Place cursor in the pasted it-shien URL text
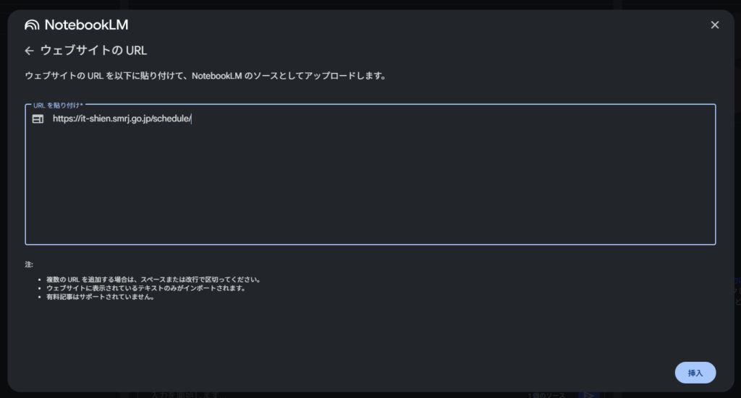Viewport: 741px width, 398px height. pyautogui.click(x=122, y=119)
